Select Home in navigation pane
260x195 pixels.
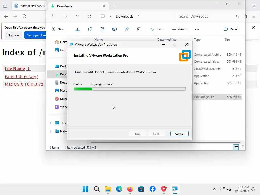(x=61, y=42)
